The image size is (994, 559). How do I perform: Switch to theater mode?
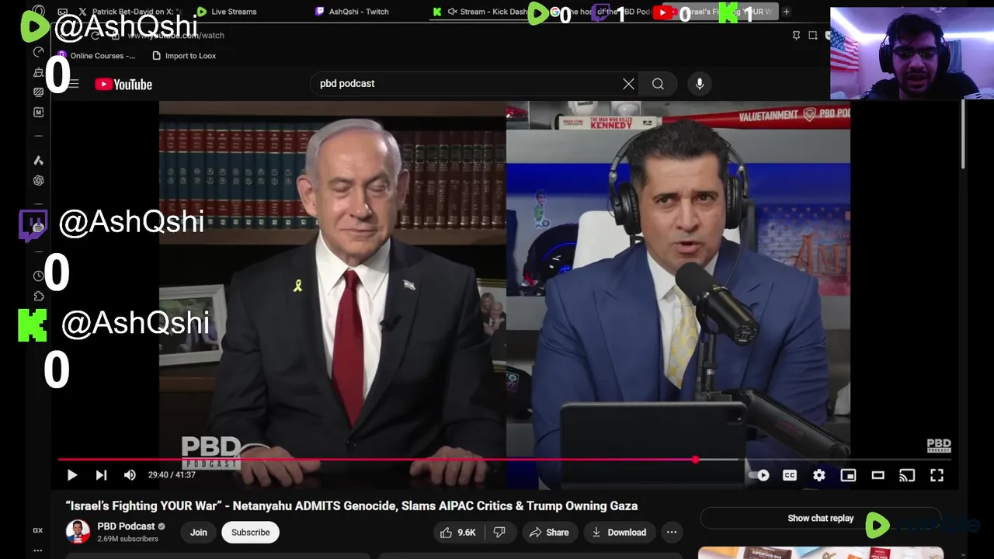pyautogui.click(x=878, y=475)
